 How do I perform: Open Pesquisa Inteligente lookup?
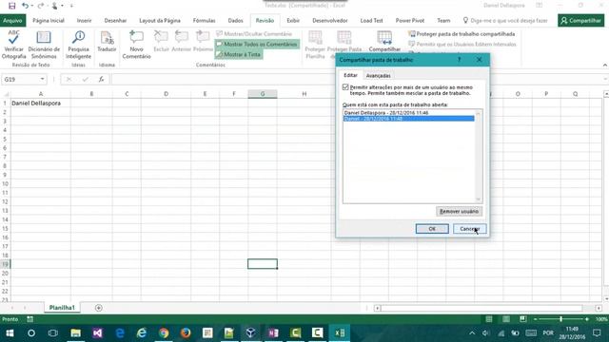pos(78,45)
